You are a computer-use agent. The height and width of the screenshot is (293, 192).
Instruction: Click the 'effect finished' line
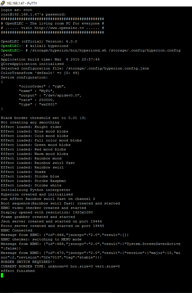pyautogui.click(x=17, y=271)
